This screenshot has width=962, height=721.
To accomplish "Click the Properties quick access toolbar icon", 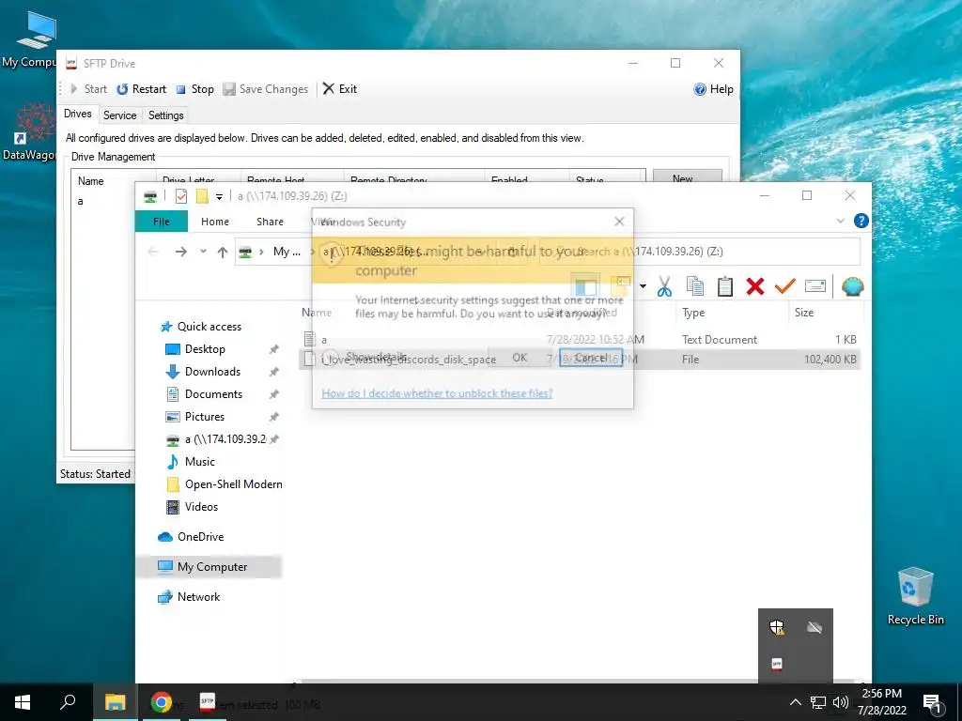I will tap(181, 196).
